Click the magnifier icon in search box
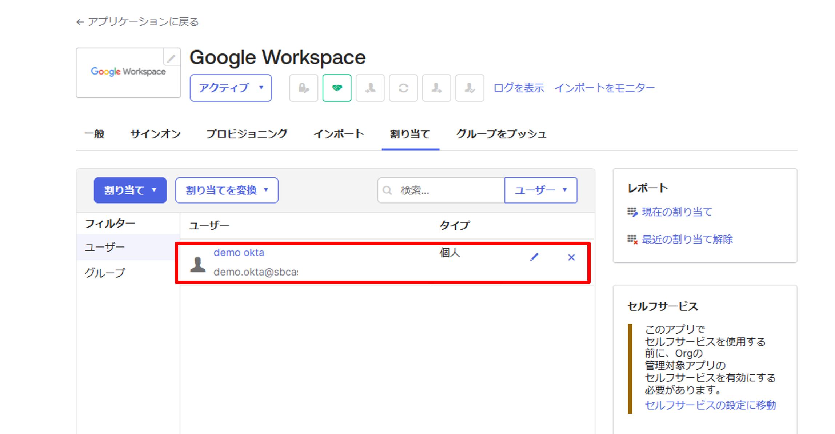 (387, 190)
